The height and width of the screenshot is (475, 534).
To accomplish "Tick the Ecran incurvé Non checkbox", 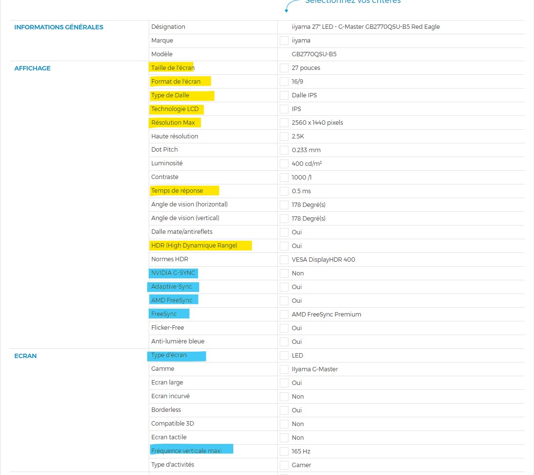I will click(x=284, y=396).
